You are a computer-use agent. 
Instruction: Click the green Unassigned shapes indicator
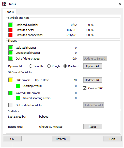coord(11,53)
